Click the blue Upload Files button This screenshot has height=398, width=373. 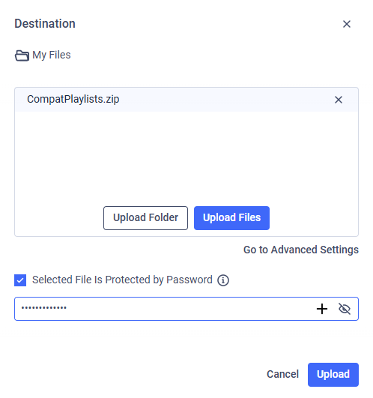click(x=231, y=218)
